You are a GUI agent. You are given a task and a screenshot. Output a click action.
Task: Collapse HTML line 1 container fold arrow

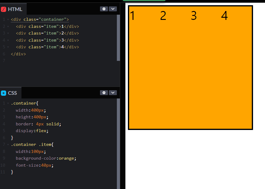pyautogui.click(x=8, y=20)
